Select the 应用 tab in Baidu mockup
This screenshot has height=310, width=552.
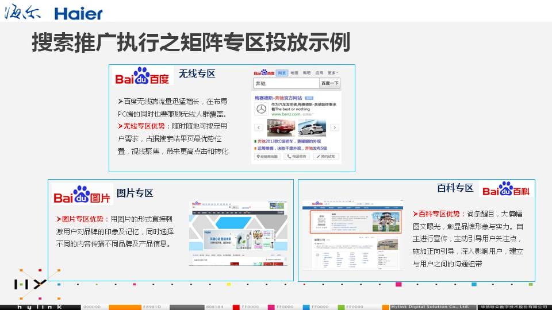click(x=319, y=73)
